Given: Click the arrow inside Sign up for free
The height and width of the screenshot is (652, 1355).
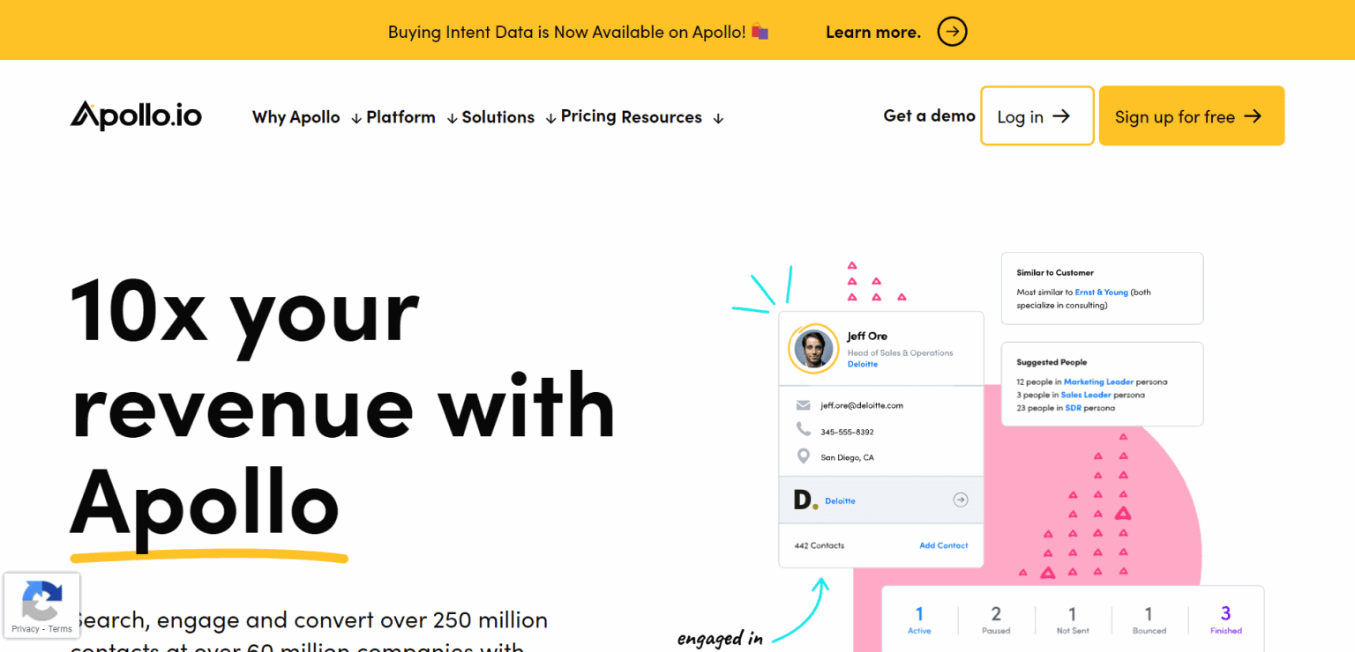Looking at the screenshot, I should 1252,115.
